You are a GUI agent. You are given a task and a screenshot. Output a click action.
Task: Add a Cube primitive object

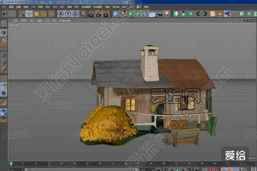116,14
